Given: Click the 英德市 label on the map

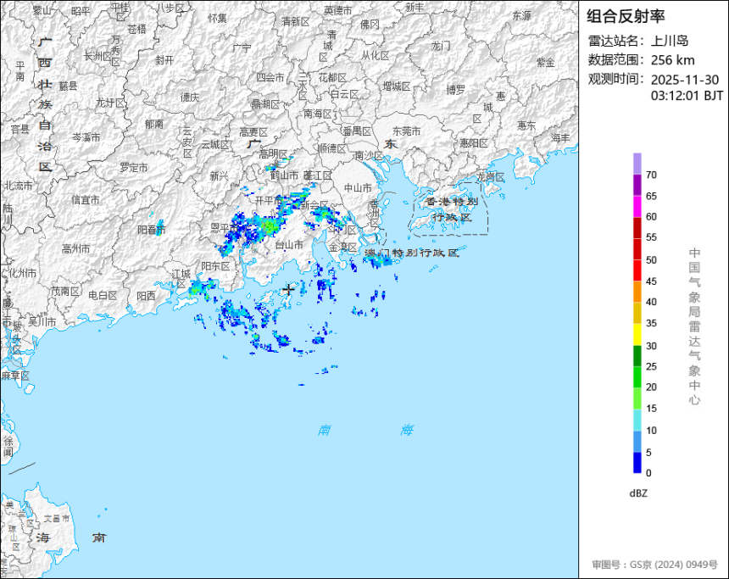Looking at the screenshot, I should coord(338,10).
